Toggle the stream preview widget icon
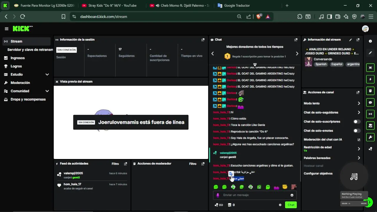377x212 pixels. click(x=371, y=68)
